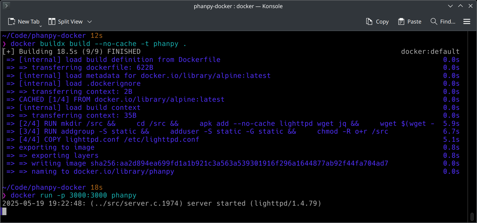Click the '[3/4] RUN addgroup' line
The image size is (477, 223).
[197, 131]
